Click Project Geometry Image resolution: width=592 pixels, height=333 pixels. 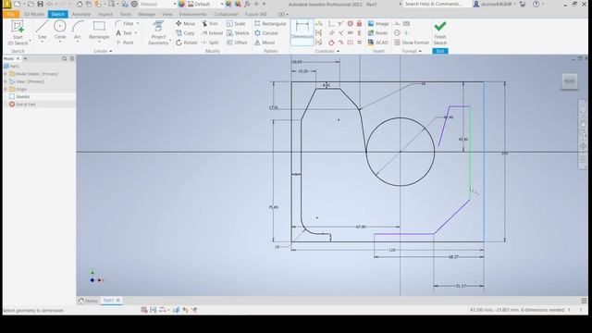[x=158, y=33]
